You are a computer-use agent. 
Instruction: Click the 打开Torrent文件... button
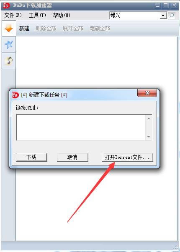pyautogui.click(x=128, y=157)
